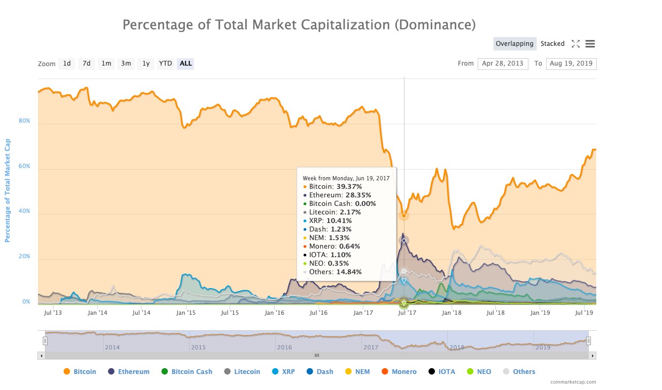Click the navigator scrollbar grip handle
662x390 pixels.
[316, 355]
